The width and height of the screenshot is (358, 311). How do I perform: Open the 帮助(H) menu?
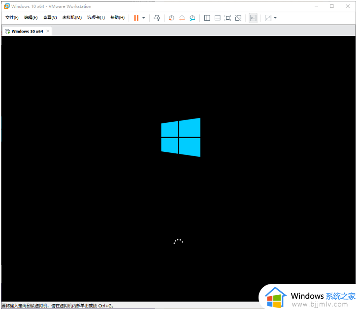click(x=117, y=18)
